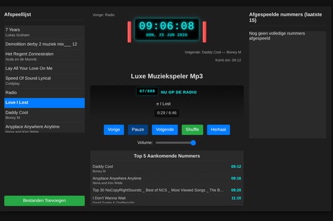Select Speed Of Sound Lyrical track
This screenshot has height=221, width=333.
[x=44, y=81]
